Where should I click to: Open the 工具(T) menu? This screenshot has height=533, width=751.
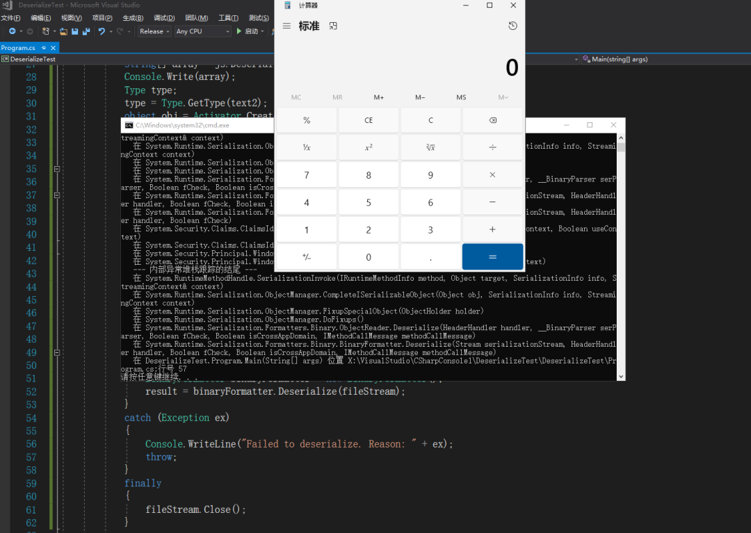229,18
